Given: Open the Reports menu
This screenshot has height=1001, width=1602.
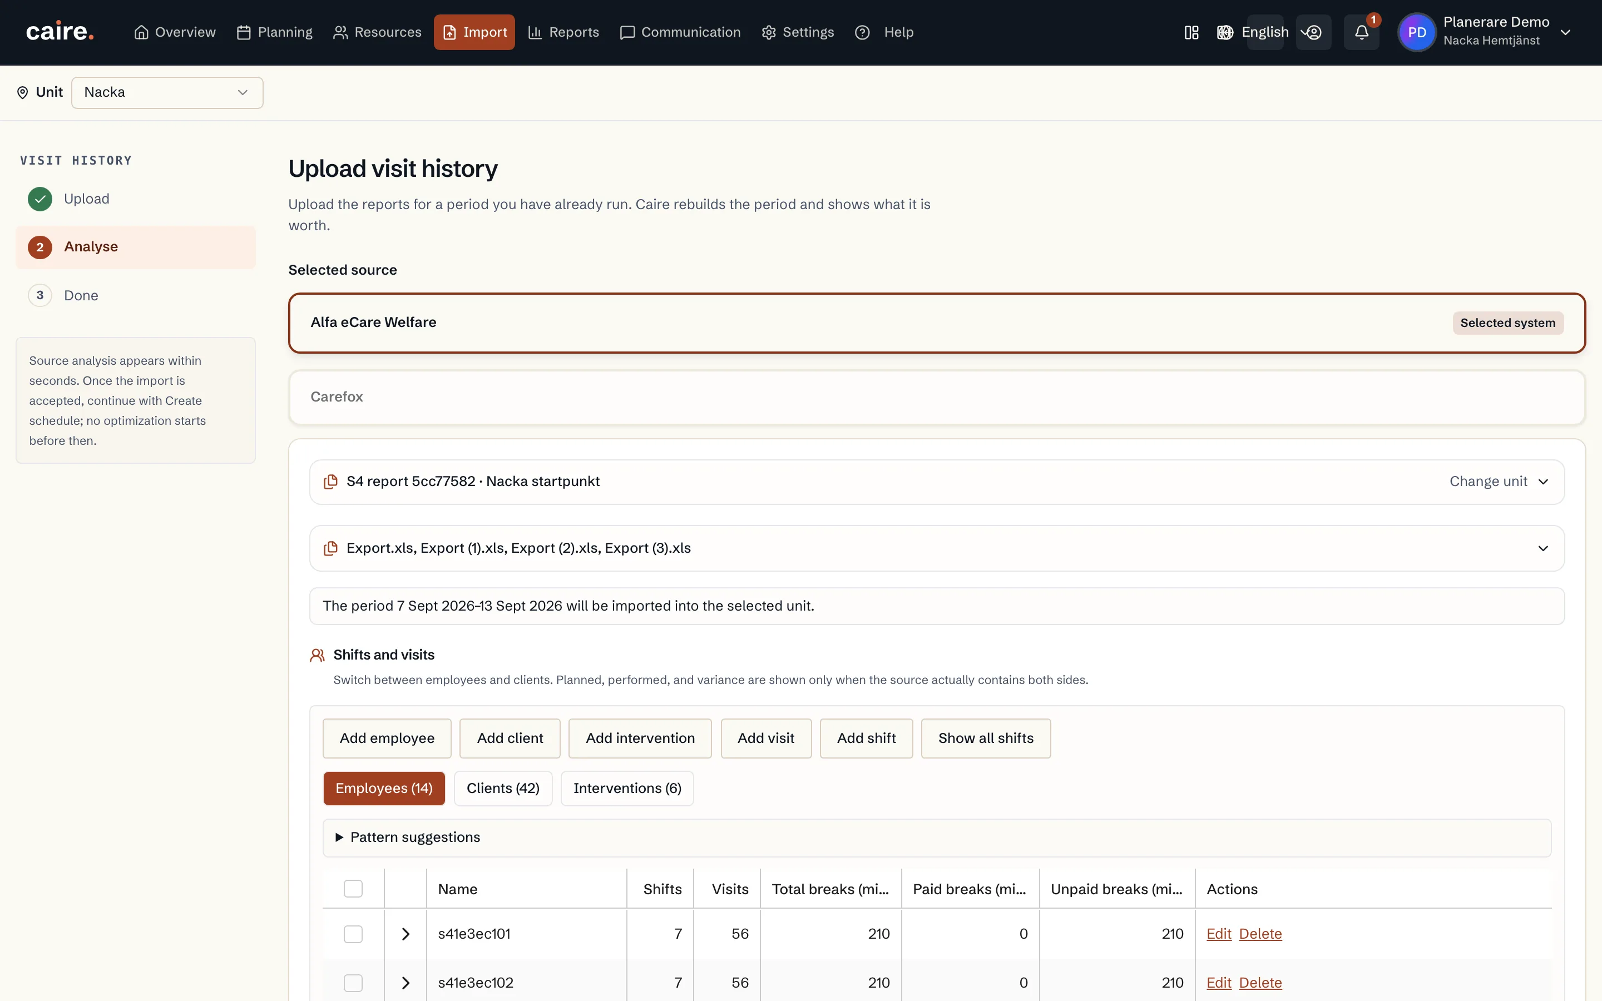Looking at the screenshot, I should (563, 32).
